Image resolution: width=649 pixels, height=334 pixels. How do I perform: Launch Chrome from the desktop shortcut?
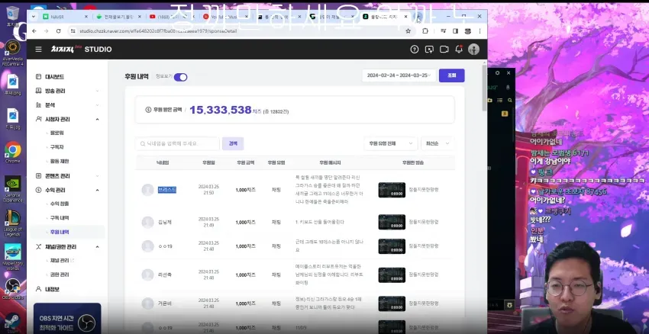click(x=13, y=152)
